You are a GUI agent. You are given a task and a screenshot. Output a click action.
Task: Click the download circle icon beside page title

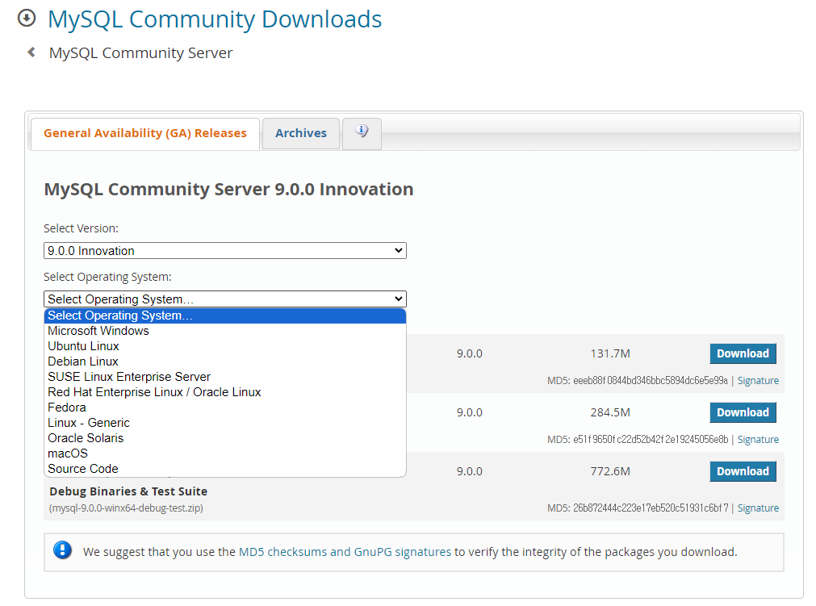pyautogui.click(x=27, y=19)
